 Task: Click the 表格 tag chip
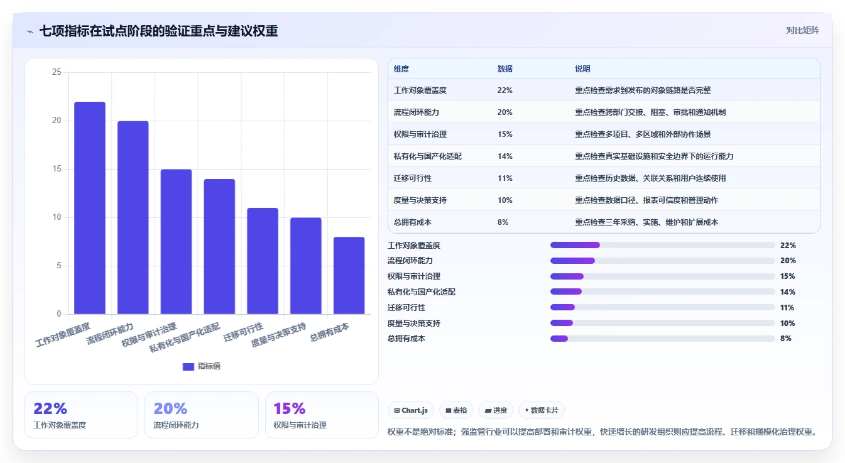(x=456, y=410)
